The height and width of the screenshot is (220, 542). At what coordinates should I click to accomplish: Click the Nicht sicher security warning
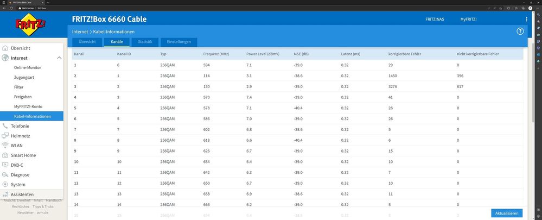[x=26, y=8]
